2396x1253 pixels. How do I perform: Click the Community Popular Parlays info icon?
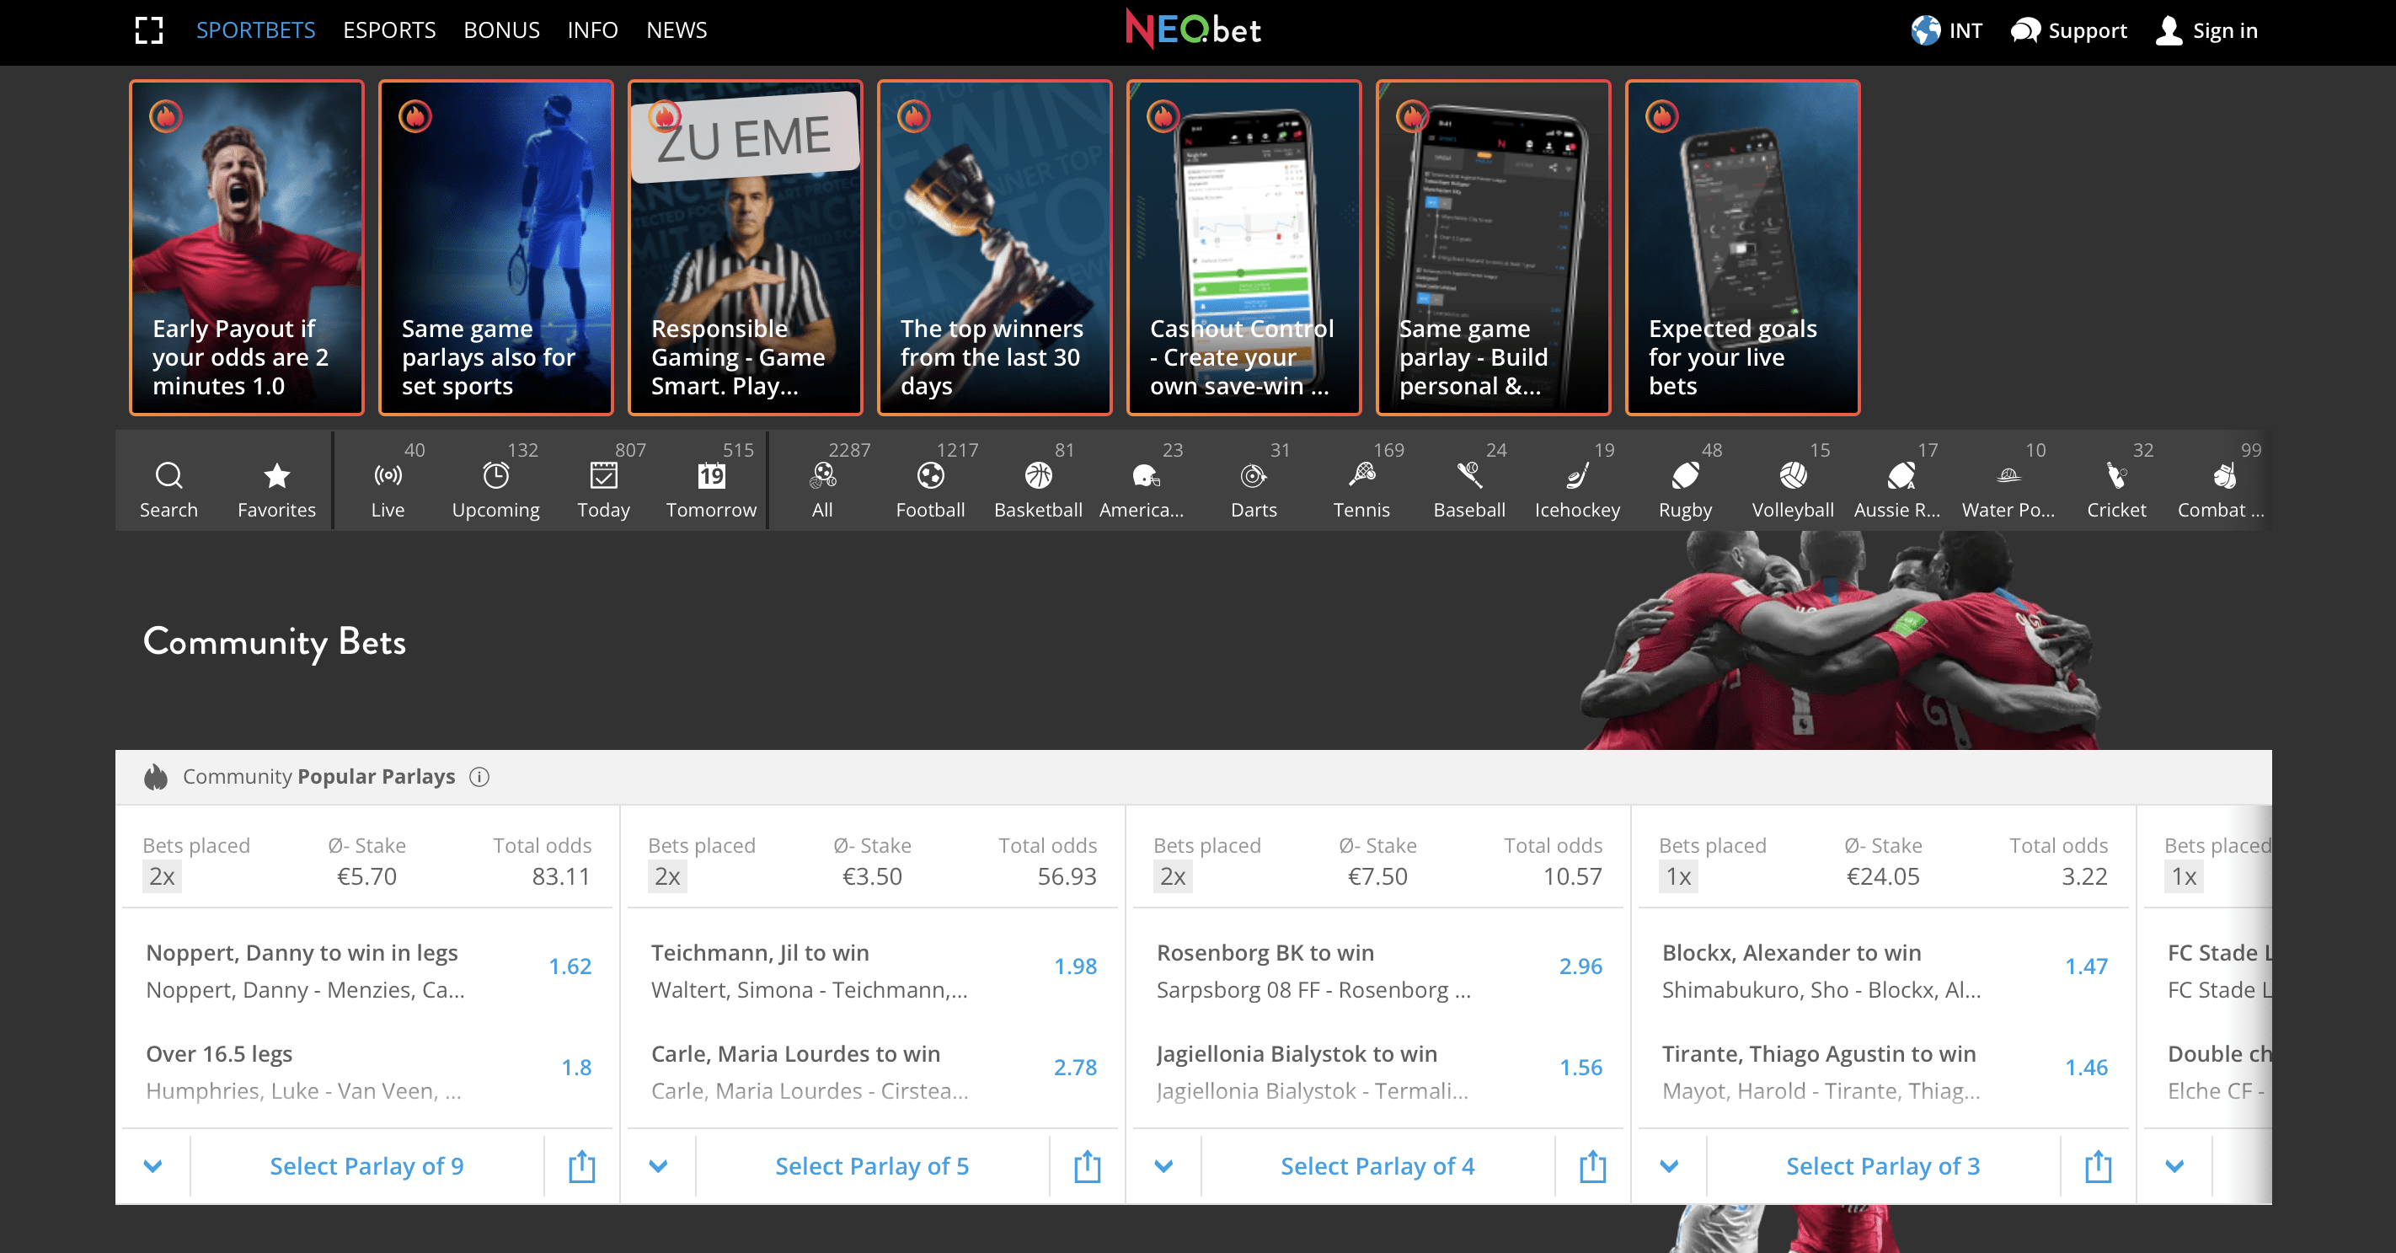click(479, 777)
